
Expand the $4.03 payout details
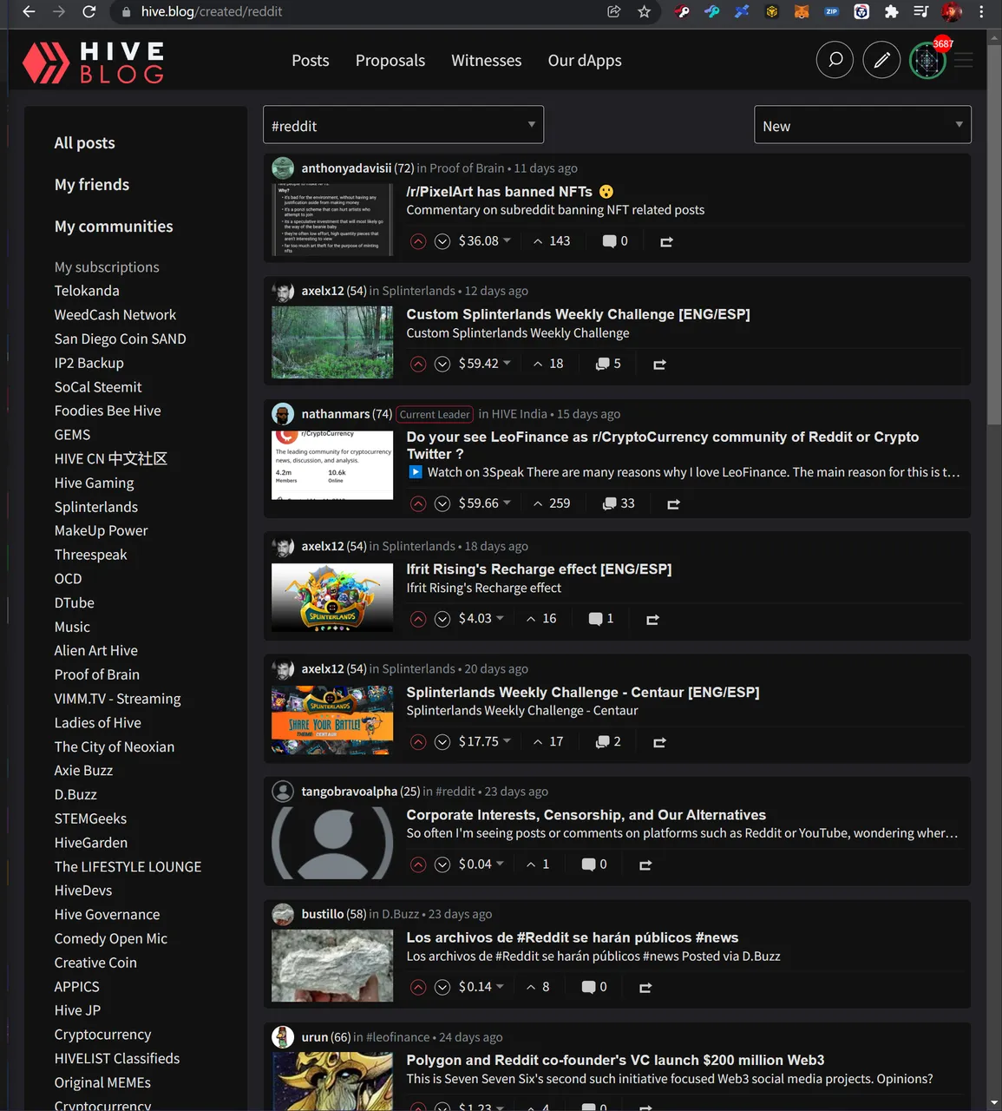click(481, 619)
